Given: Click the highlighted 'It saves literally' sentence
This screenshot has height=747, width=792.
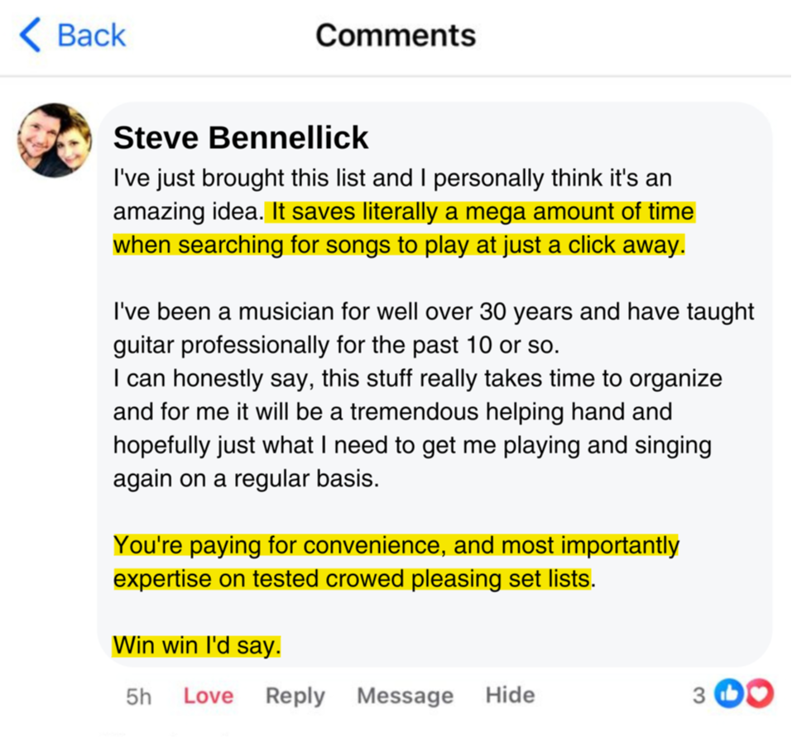Looking at the screenshot, I should tap(480, 213).
